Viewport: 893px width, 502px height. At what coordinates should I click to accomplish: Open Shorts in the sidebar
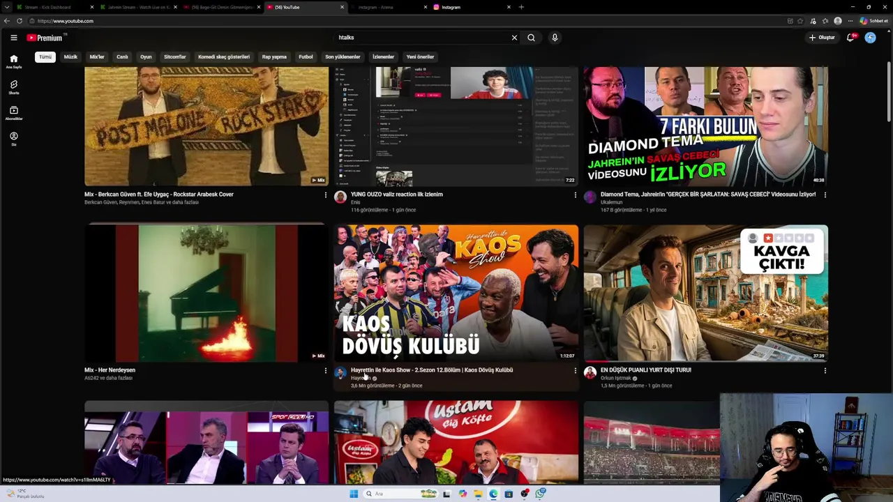pyautogui.click(x=13, y=87)
